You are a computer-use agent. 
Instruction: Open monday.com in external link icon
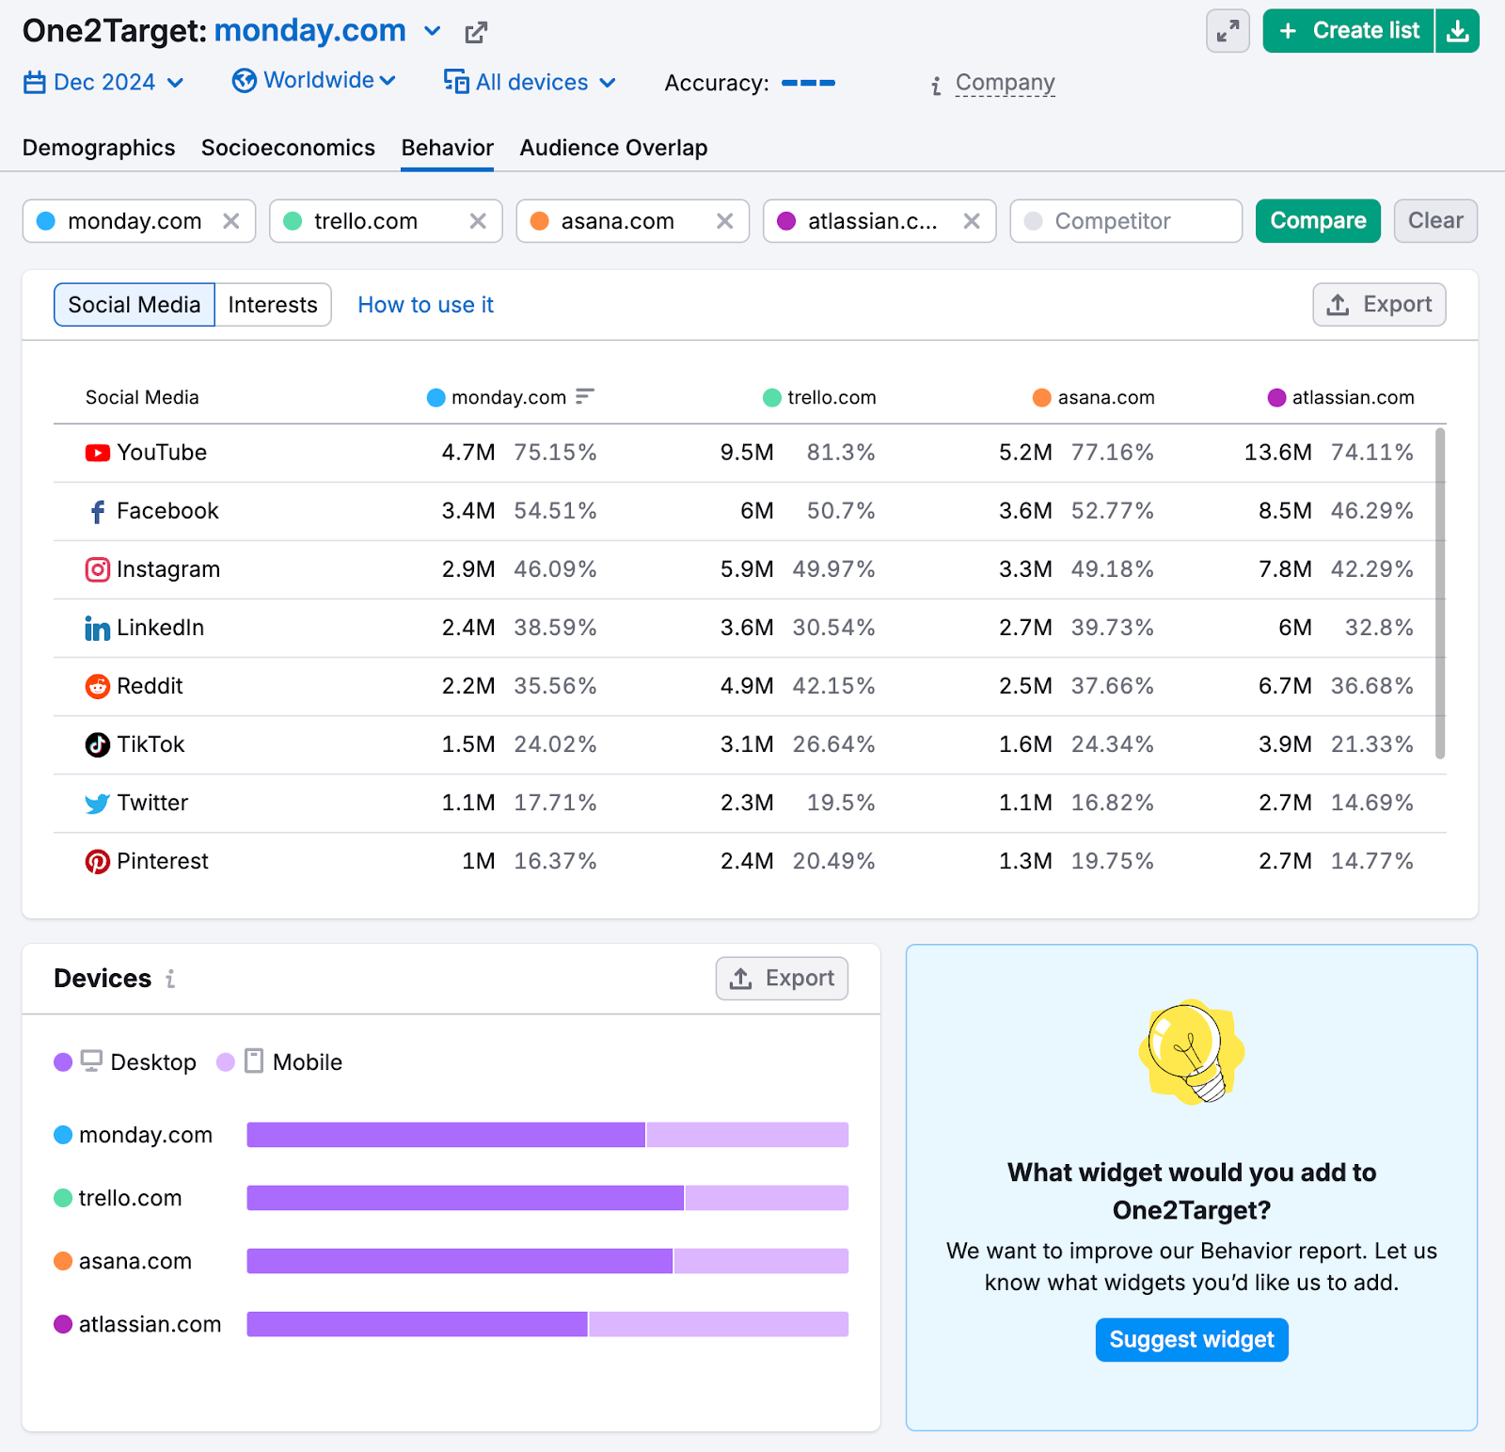click(x=476, y=33)
